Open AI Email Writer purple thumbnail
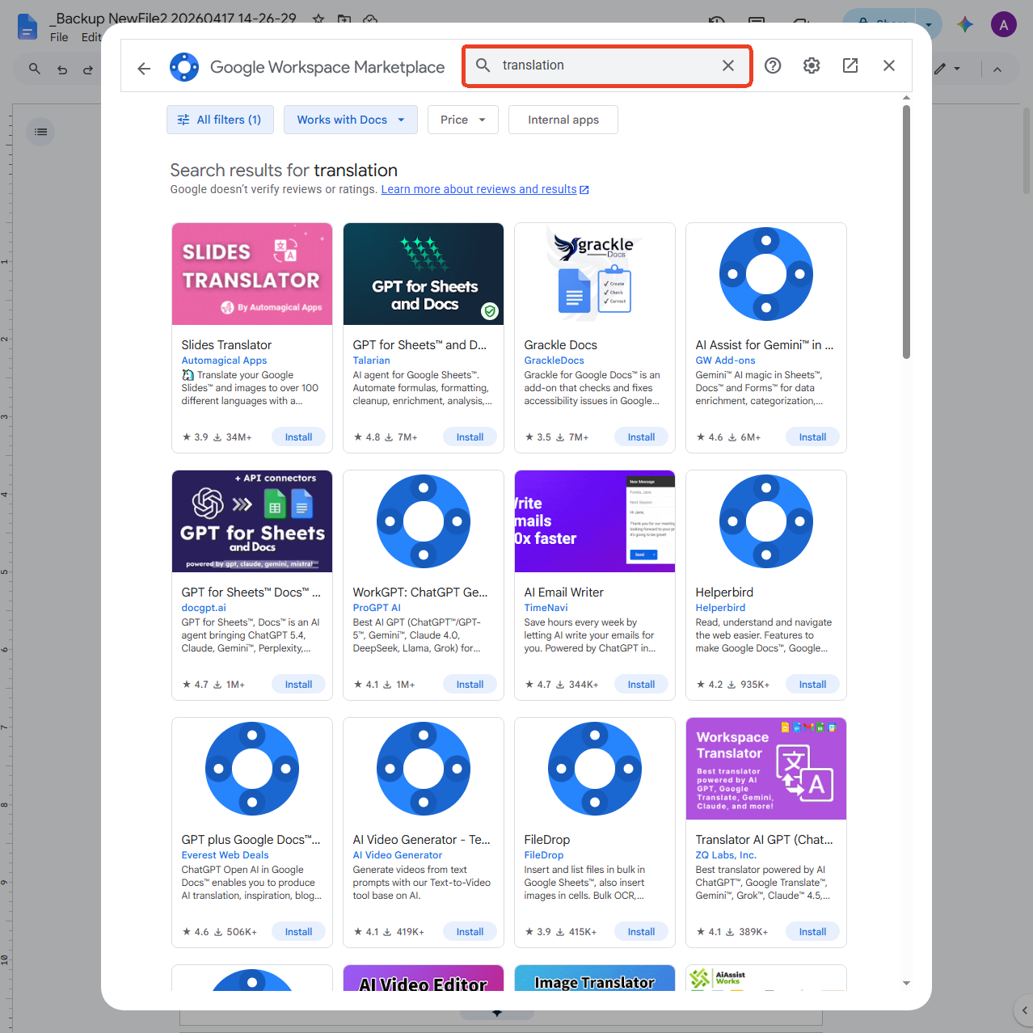Viewport: 1033px width, 1033px height. pyautogui.click(x=595, y=521)
